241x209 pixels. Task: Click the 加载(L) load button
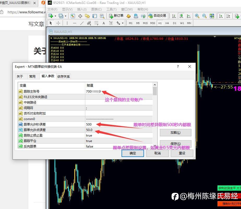tap(176, 133)
